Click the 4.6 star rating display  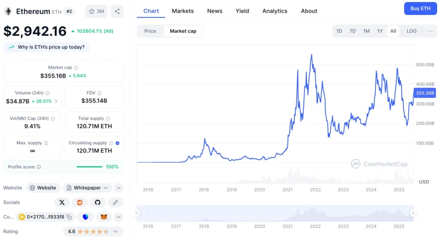(x=88, y=232)
